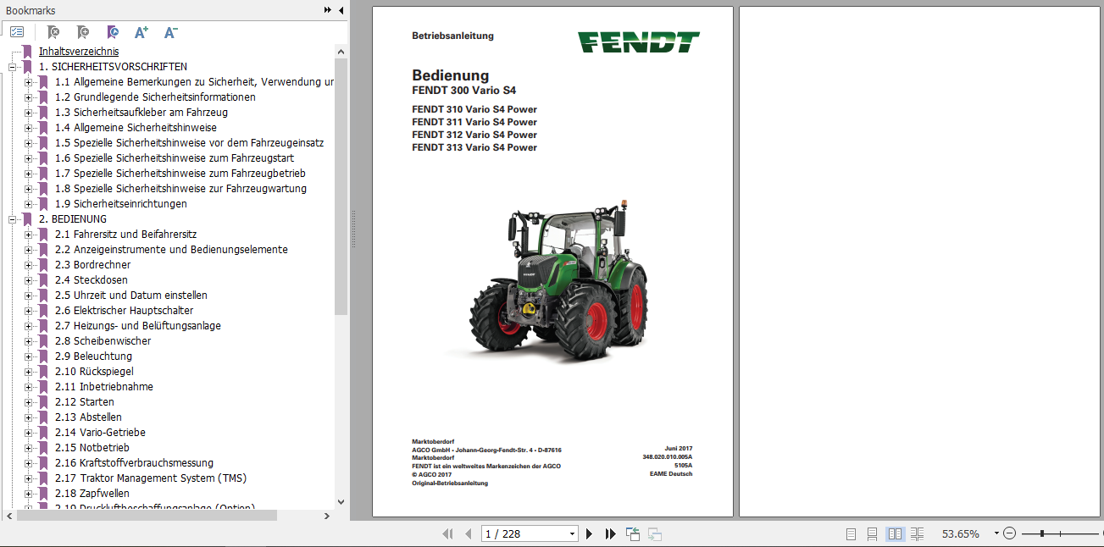Go to the first page

pyautogui.click(x=448, y=533)
